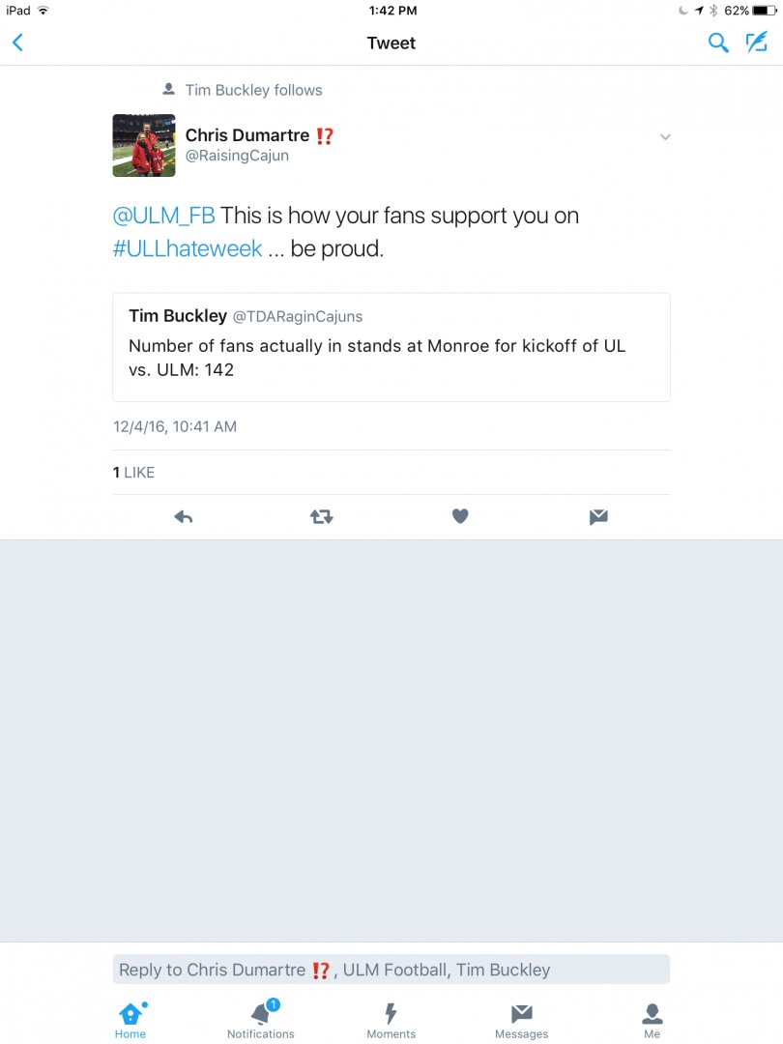
Task: Tap the #ULLhateweek hashtag
Action: [188, 248]
